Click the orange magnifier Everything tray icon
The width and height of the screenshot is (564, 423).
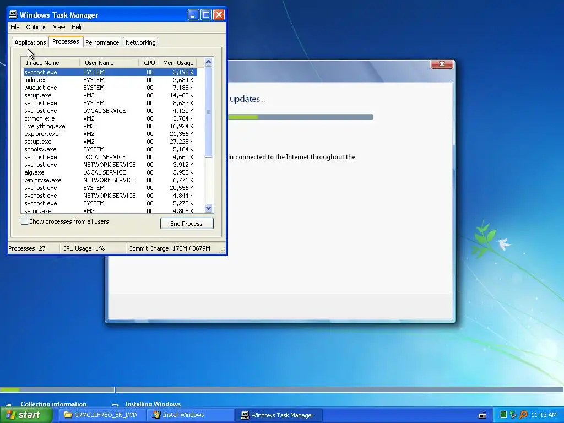[x=523, y=415]
